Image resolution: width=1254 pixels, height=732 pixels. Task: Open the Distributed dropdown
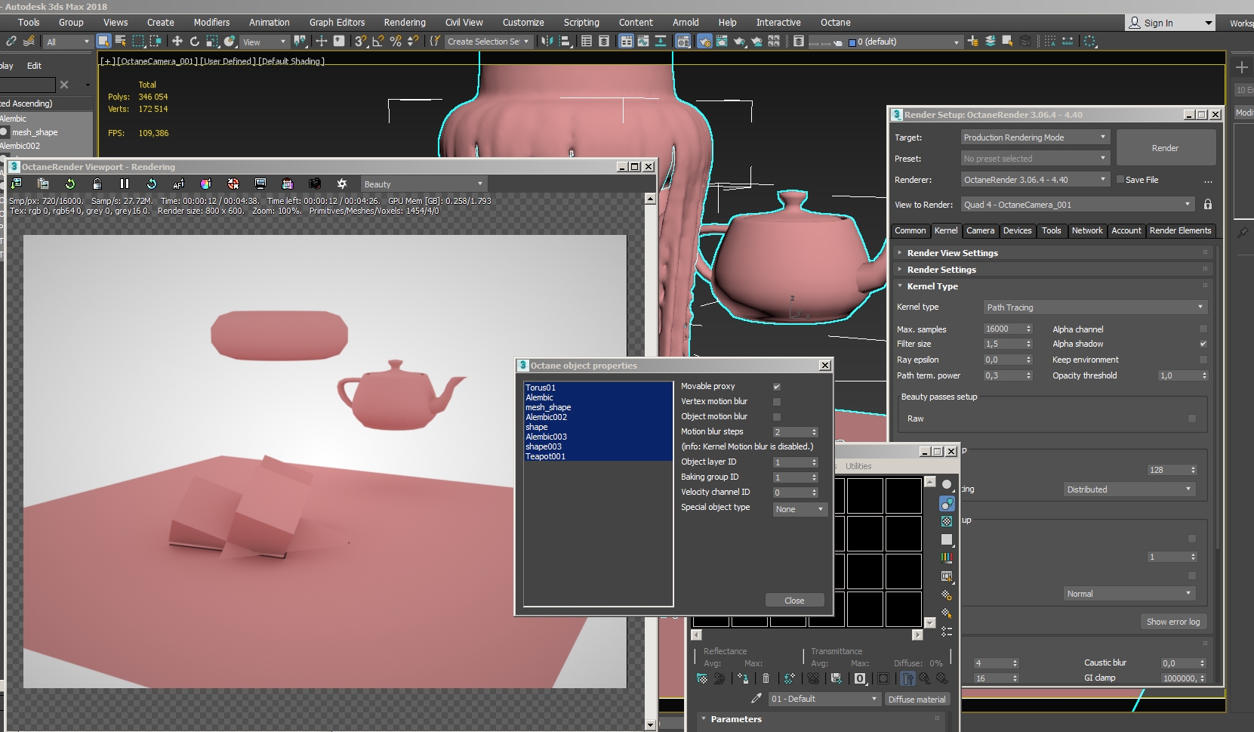[x=1129, y=490]
